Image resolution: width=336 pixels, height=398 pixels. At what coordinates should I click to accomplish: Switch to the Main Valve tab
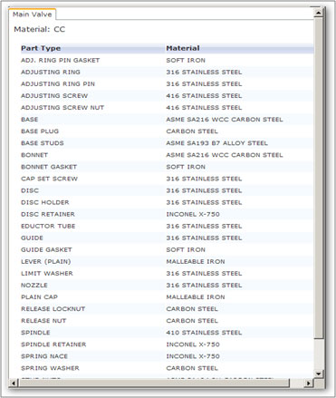32,15
